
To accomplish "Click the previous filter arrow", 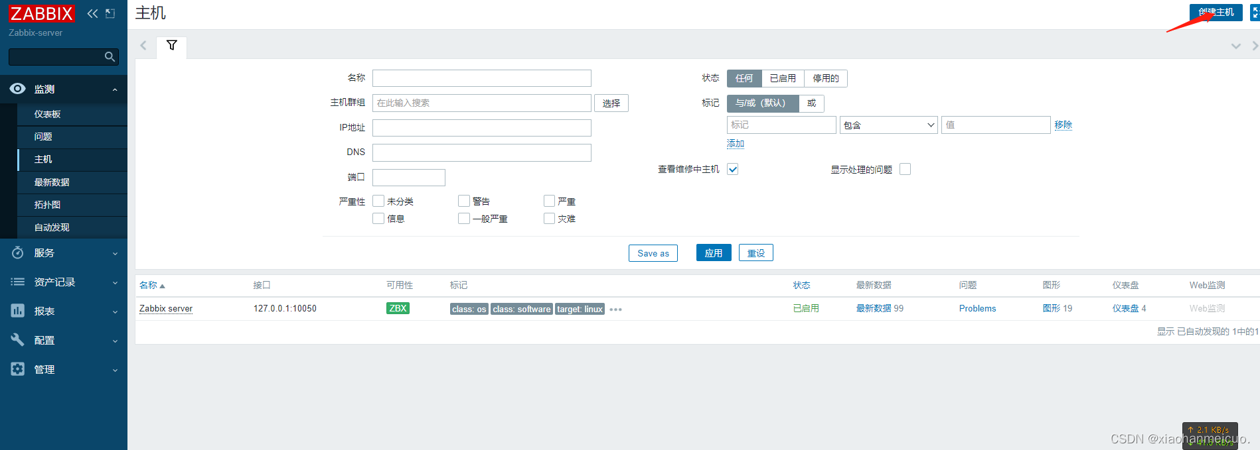I will tap(143, 46).
